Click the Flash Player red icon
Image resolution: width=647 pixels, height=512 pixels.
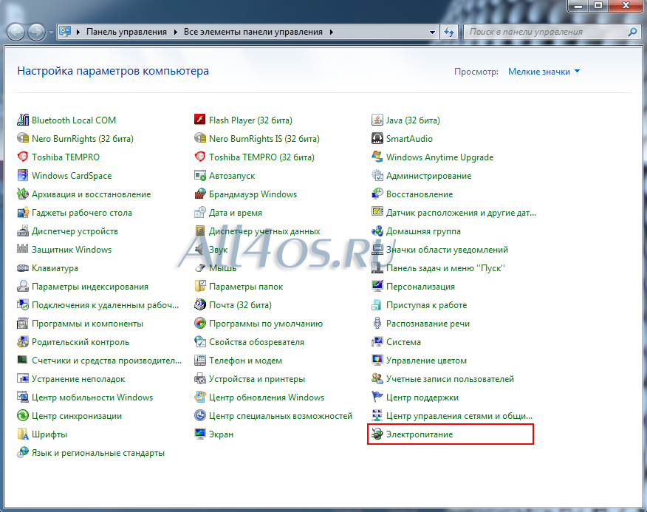coord(199,120)
